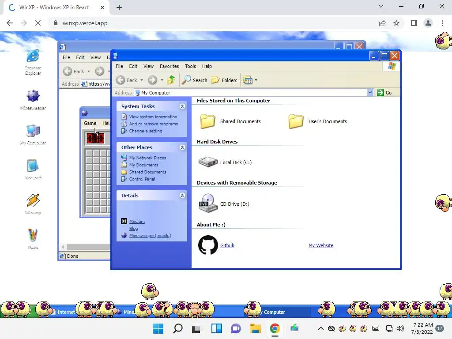452x339 pixels.
Task: Stop loading the page in Chrome
Action: [38, 23]
